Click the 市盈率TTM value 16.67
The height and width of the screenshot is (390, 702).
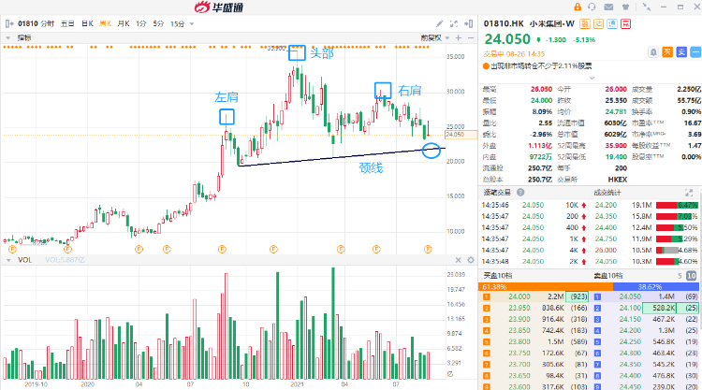tap(692, 123)
